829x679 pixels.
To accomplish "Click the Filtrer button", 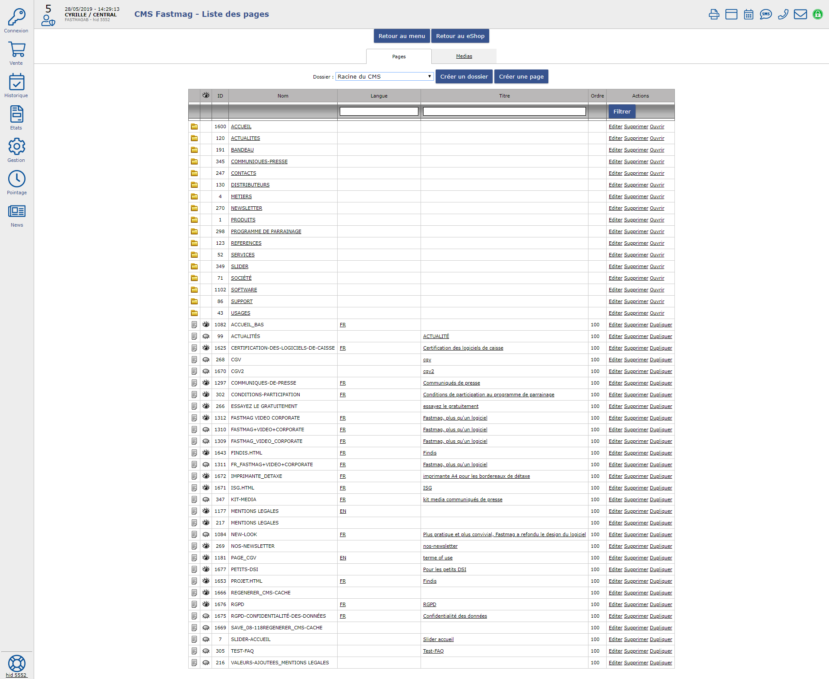I will [x=622, y=111].
